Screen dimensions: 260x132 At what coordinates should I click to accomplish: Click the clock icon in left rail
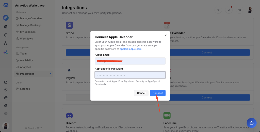pyautogui.click(x=6, y=35)
